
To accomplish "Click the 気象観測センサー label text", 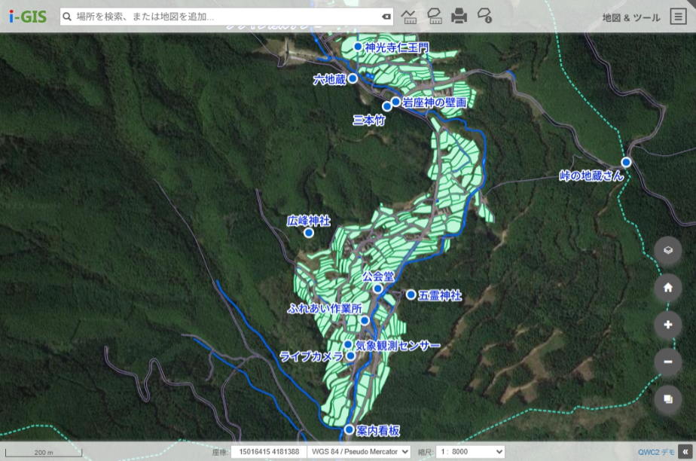I will (x=398, y=346).
